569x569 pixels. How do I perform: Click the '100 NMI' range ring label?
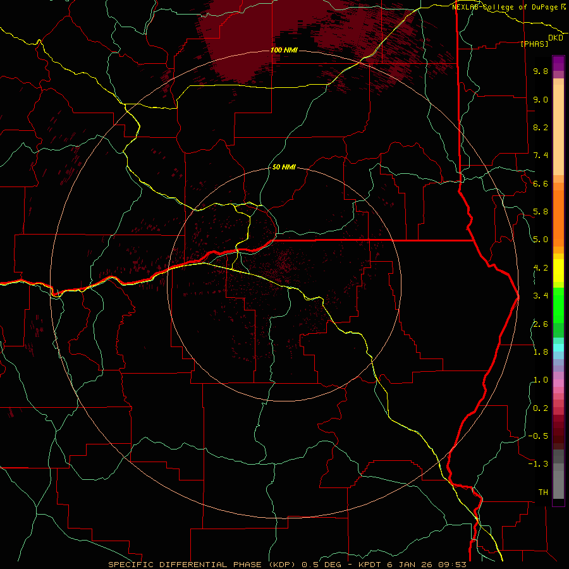click(x=284, y=50)
